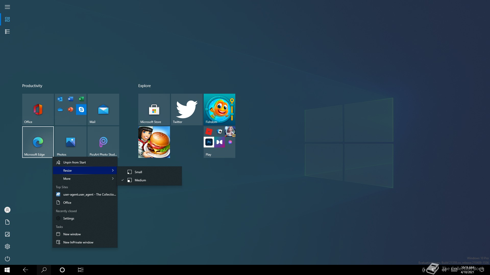
Task: Expand the Resize submenu
Action: coord(85,171)
